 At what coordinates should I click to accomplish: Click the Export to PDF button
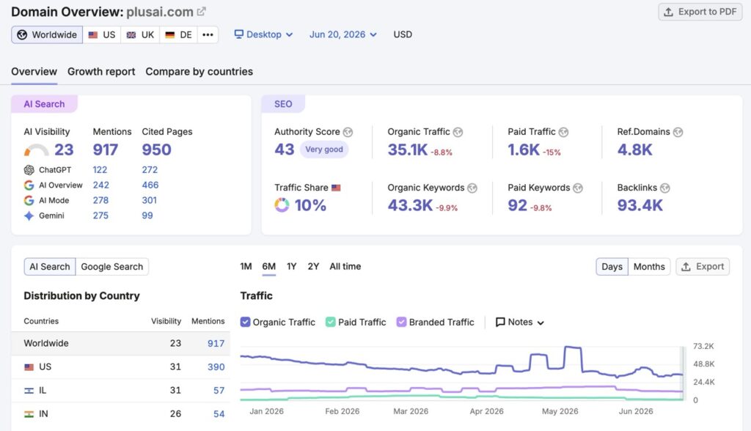pyautogui.click(x=700, y=12)
